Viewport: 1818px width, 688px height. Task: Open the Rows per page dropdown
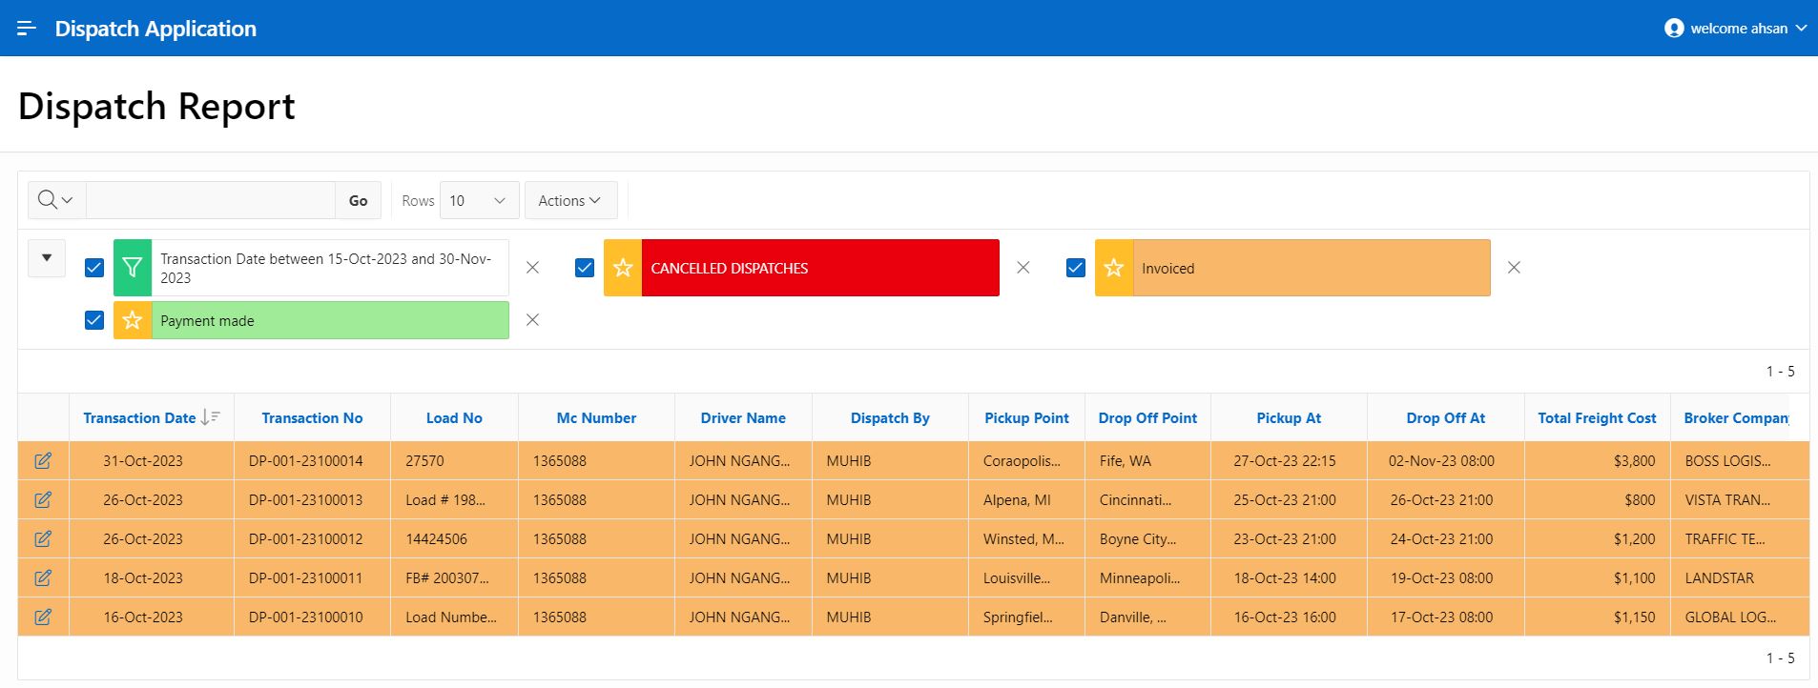click(x=479, y=200)
